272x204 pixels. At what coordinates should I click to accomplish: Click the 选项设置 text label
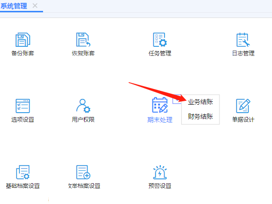23,119
